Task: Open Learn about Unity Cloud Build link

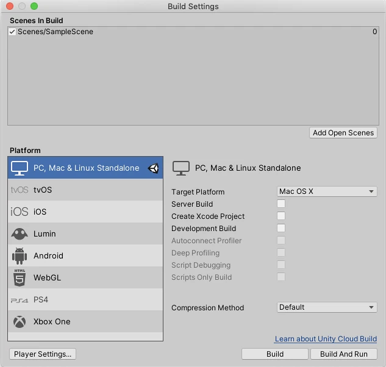Action: click(x=326, y=339)
